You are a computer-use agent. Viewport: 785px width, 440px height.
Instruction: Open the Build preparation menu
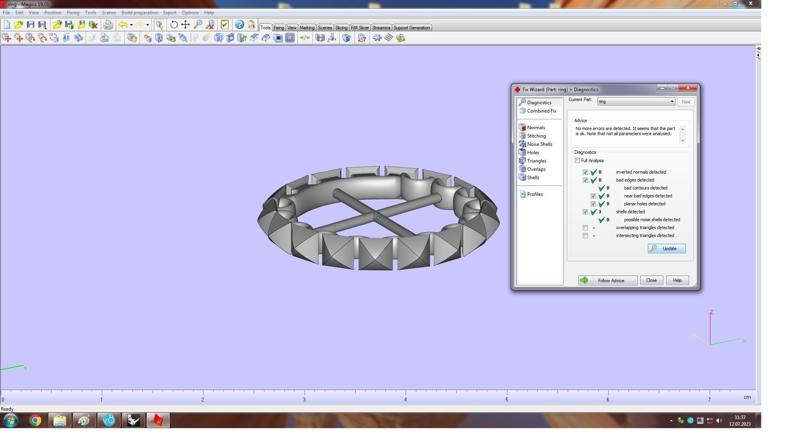coord(139,13)
